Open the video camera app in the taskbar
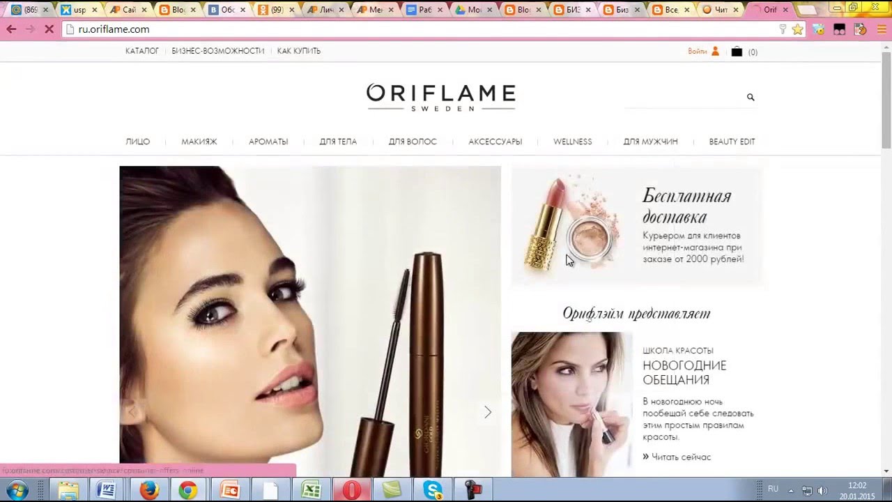Viewport: 892px width, 502px height. pyautogui.click(x=473, y=490)
